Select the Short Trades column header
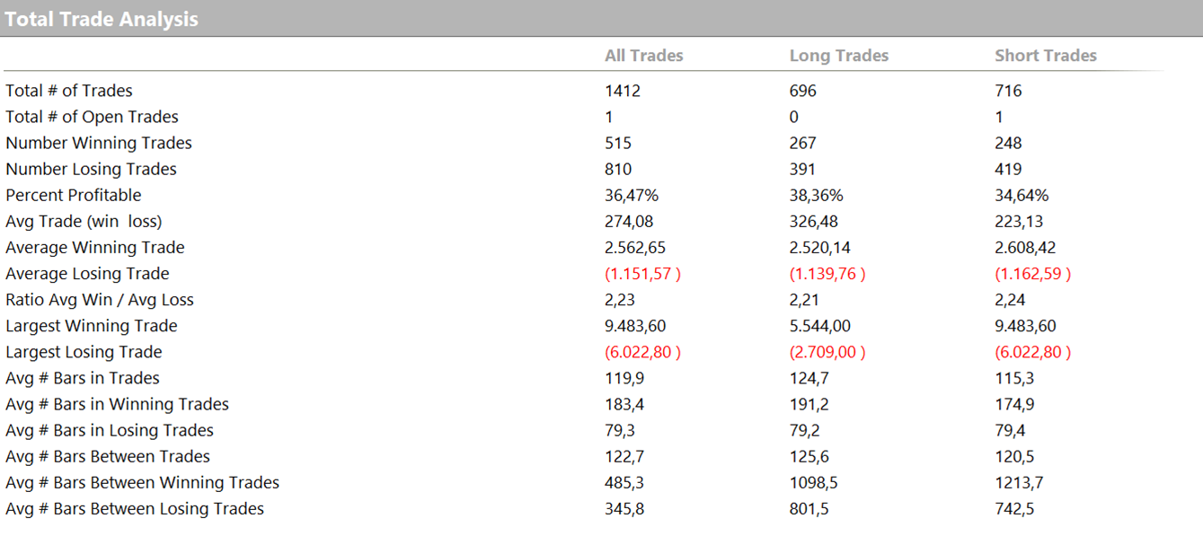 (1045, 56)
